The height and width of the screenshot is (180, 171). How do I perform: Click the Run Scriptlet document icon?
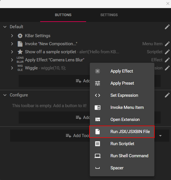click(98, 144)
